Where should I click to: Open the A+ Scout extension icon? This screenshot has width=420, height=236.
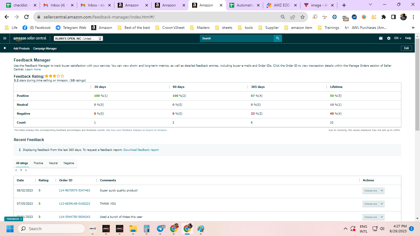374,17
